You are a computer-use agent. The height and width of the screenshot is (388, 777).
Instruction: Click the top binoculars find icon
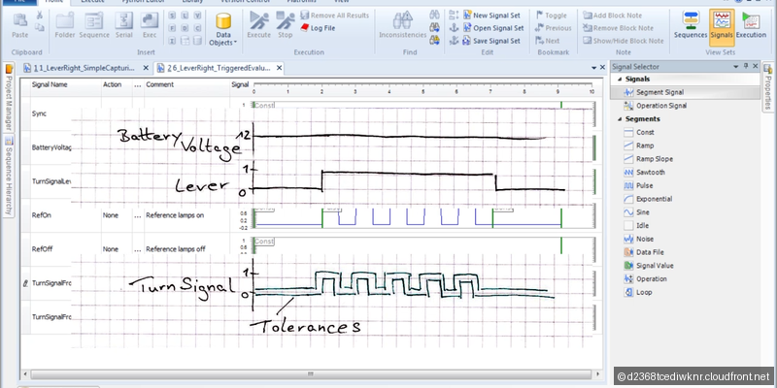[x=434, y=16]
